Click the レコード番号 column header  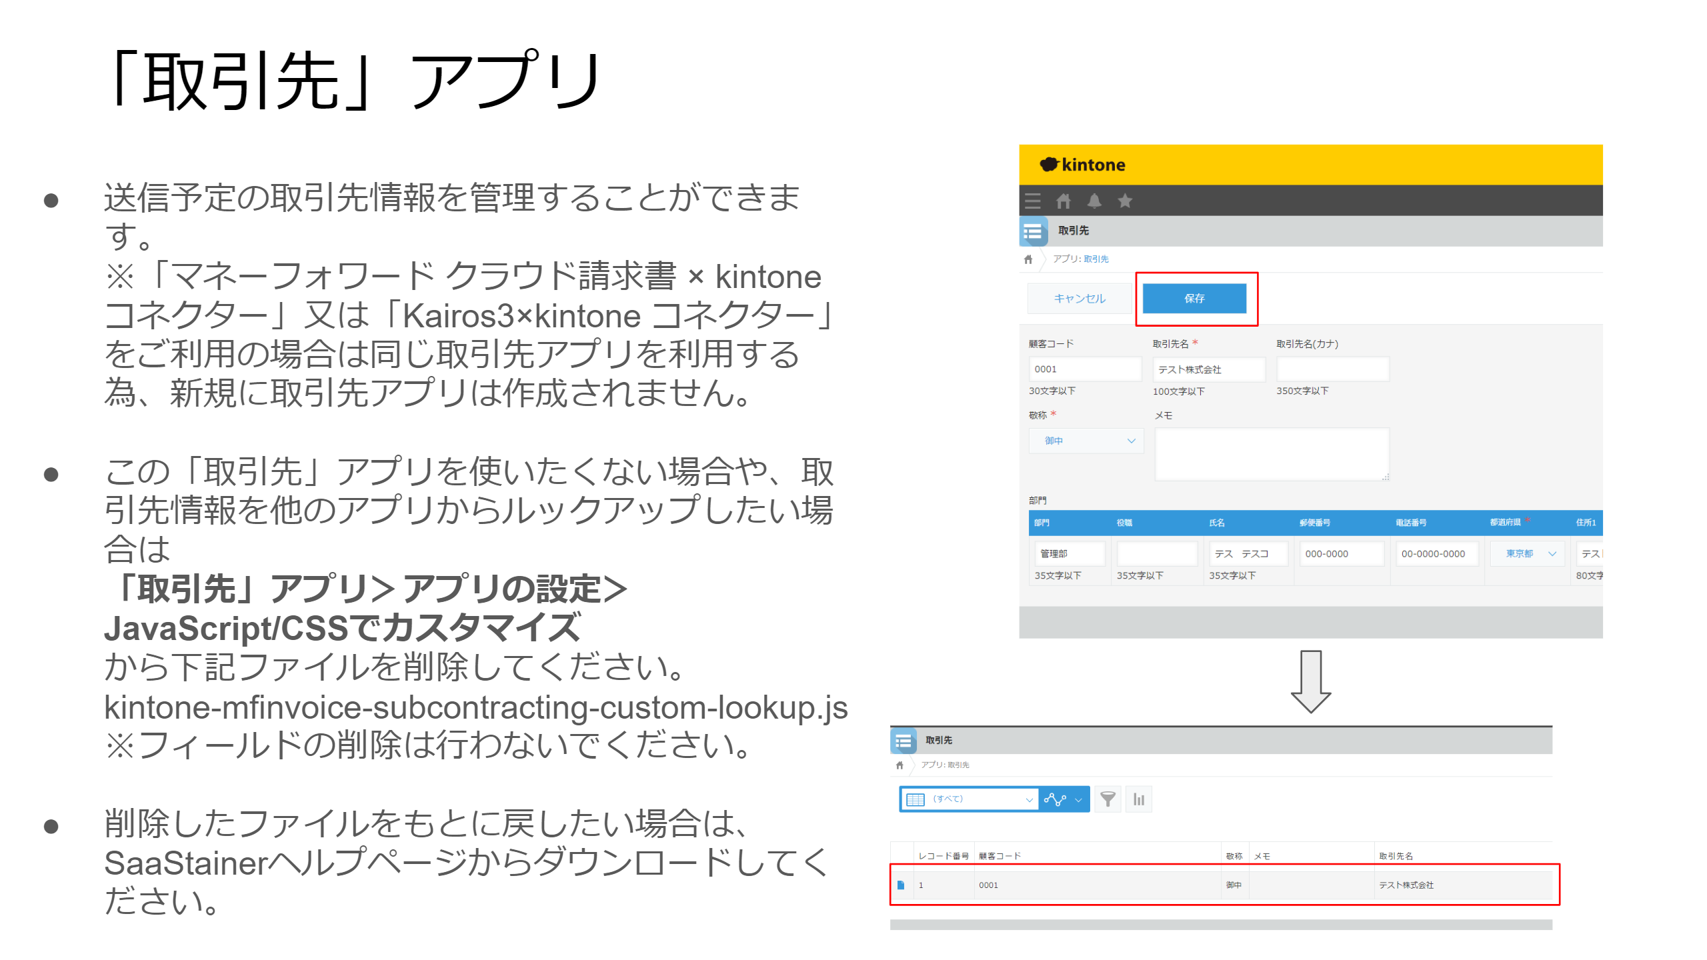944,856
